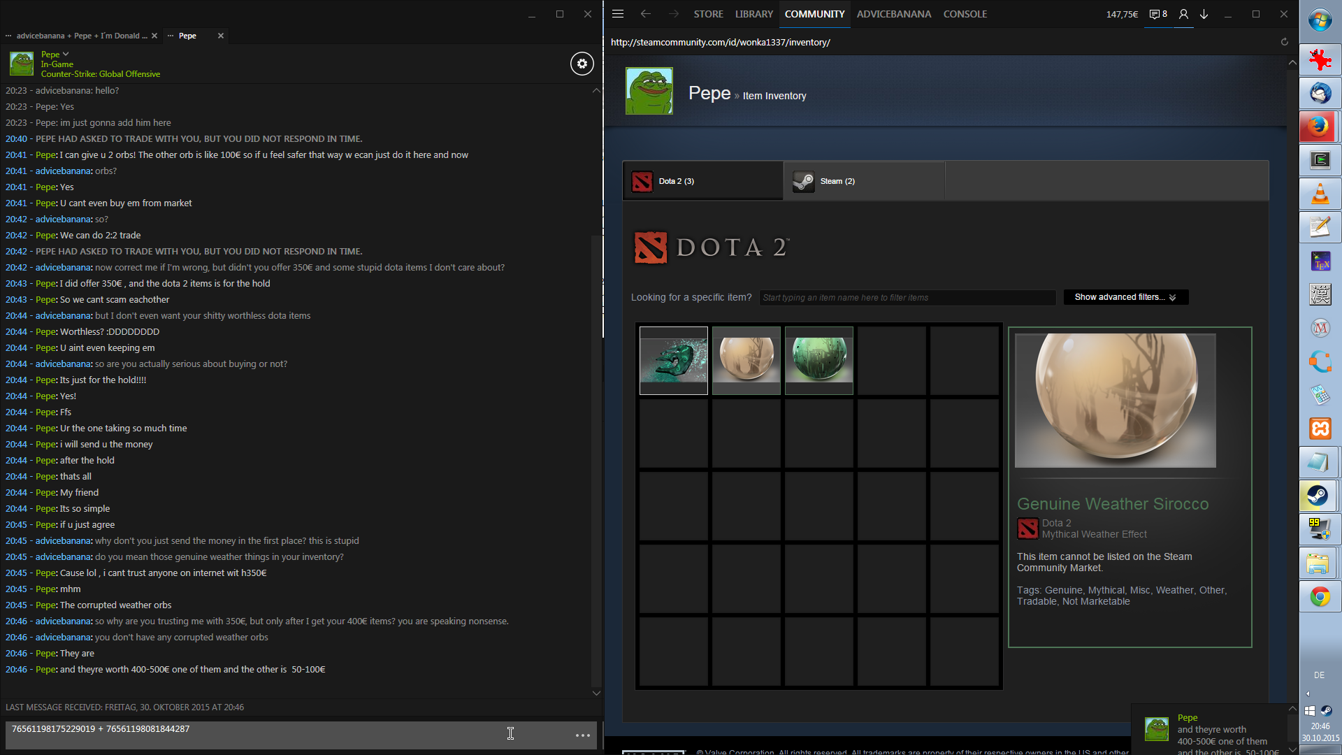This screenshot has width=1342, height=755.
Task: Open the CONSOLE menu item
Action: click(965, 14)
